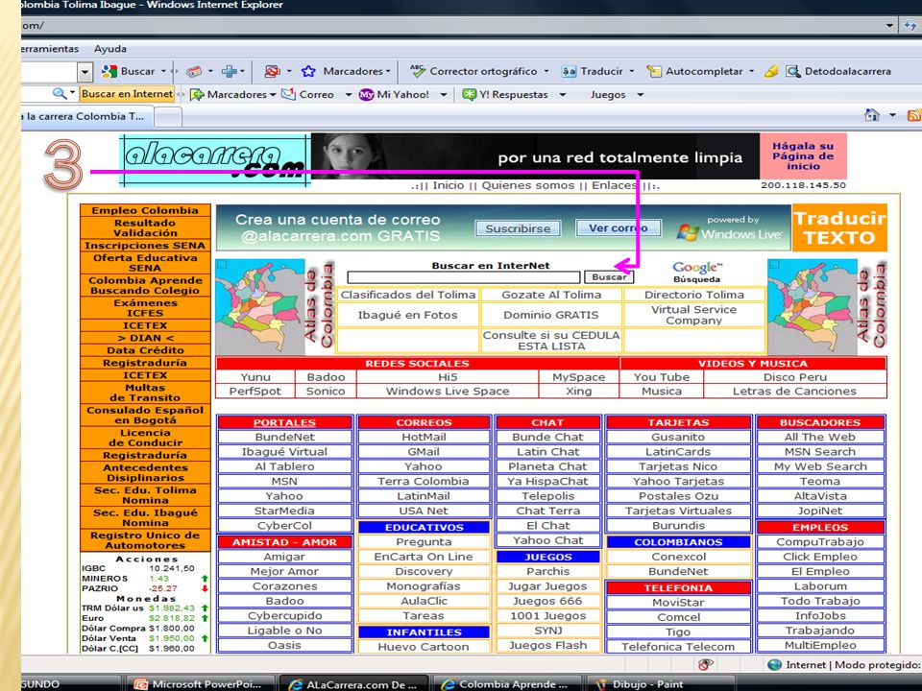This screenshot has height=691, width=922.
Task: Open the Google toolbar search box dropdown
Action: click(85, 72)
